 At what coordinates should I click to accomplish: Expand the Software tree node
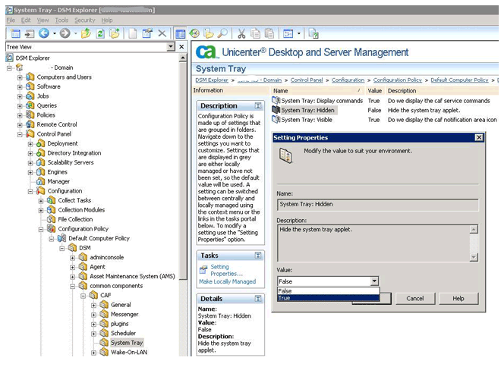point(20,86)
